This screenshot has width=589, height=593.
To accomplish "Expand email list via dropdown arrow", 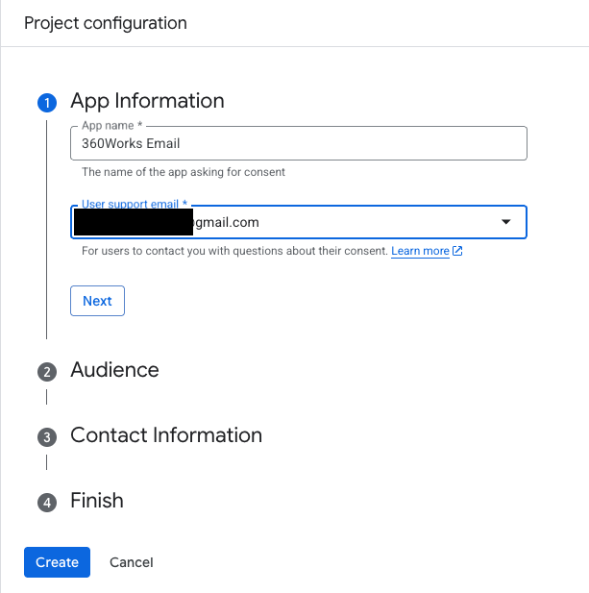I will (x=505, y=222).
